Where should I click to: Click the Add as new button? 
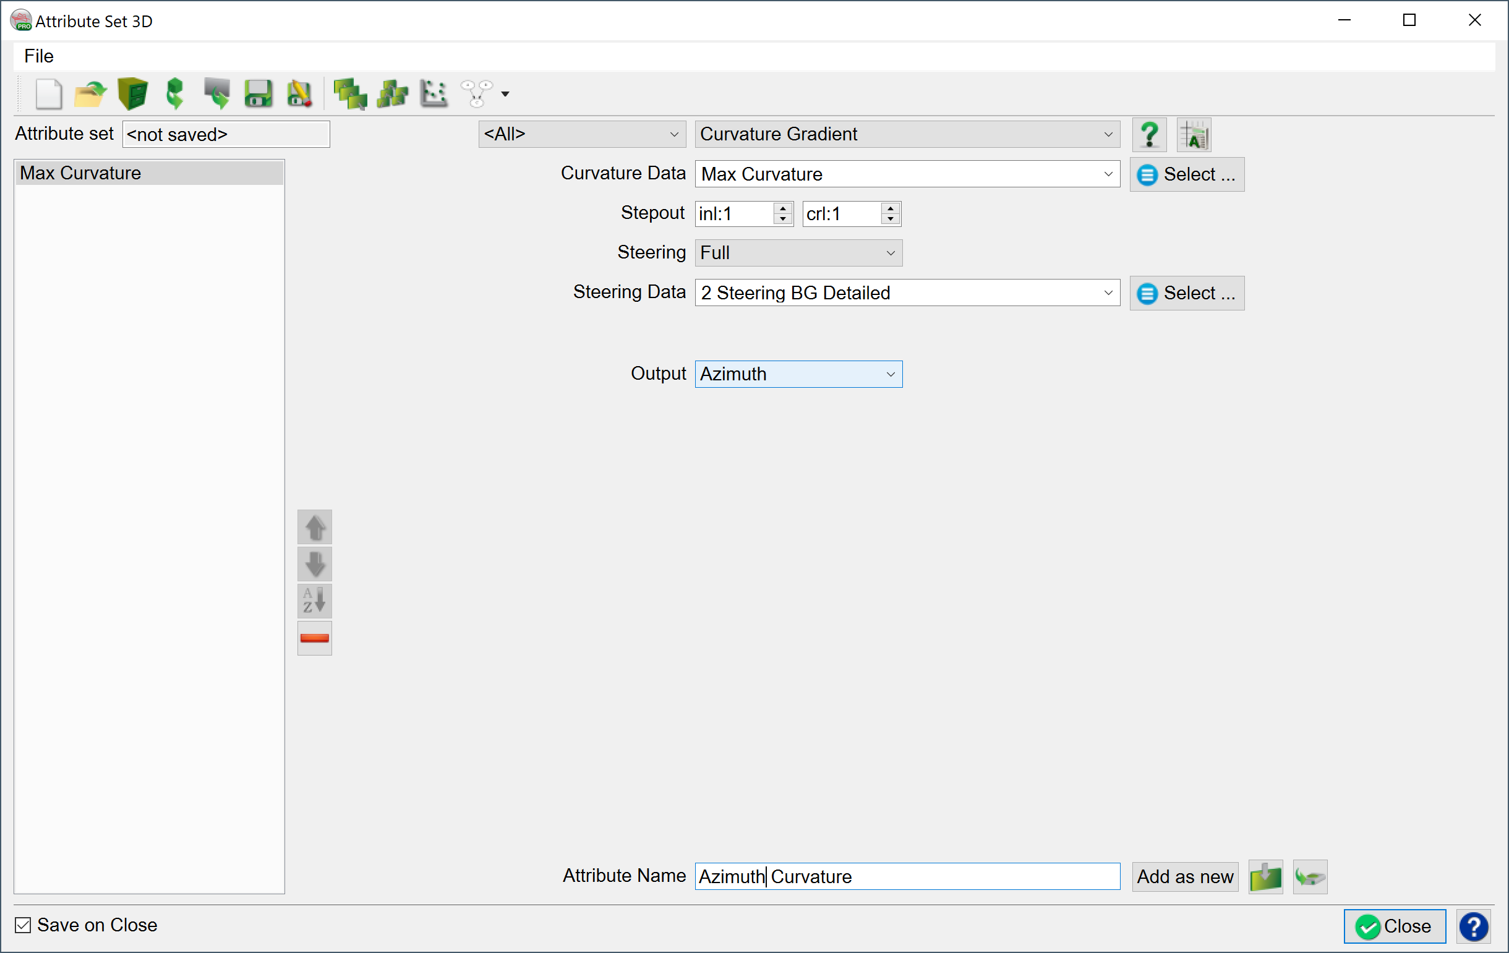(x=1185, y=876)
